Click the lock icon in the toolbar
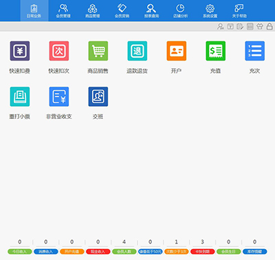 269,26
